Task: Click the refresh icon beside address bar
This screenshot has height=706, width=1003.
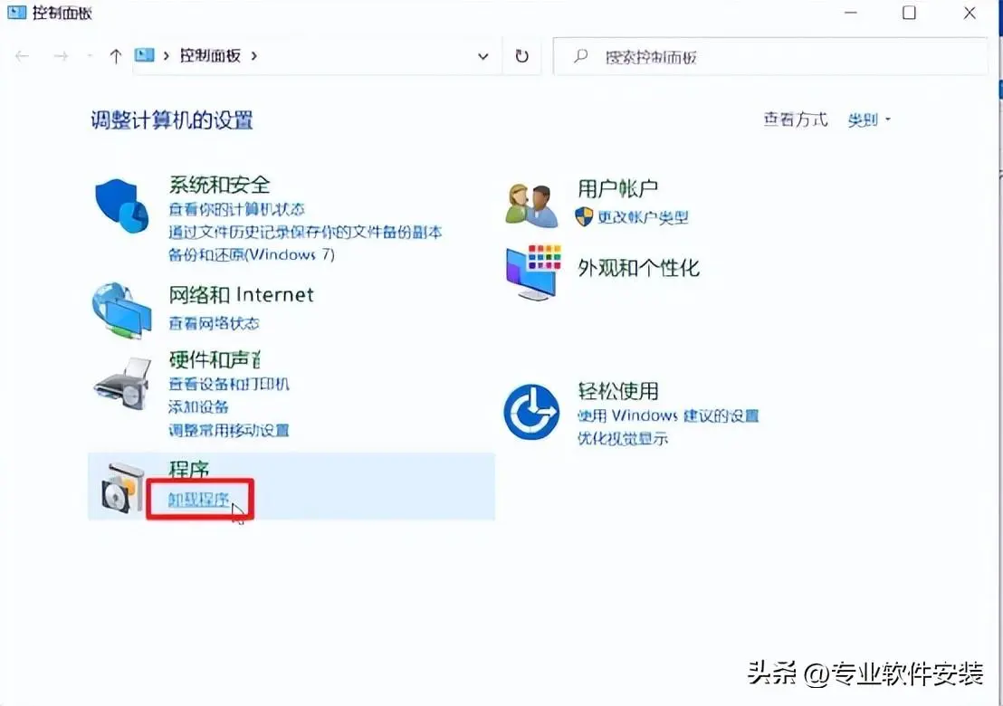Action: tap(522, 56)
